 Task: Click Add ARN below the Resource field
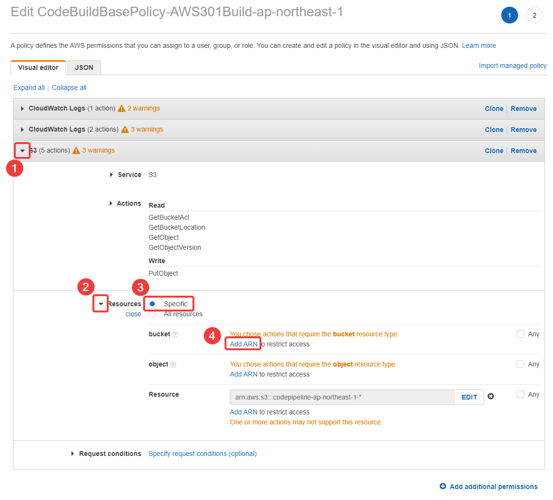pos(244,412)
